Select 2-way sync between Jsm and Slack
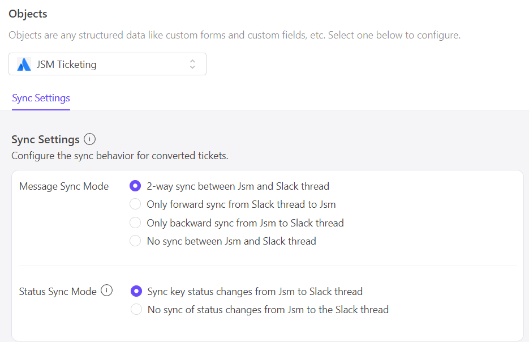Screen dimensions: 529x342 pos(135,186)
